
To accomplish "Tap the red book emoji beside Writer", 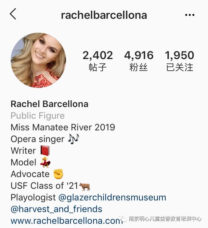I will point(45,150).
